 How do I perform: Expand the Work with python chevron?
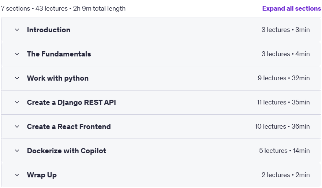pos(17,78)
